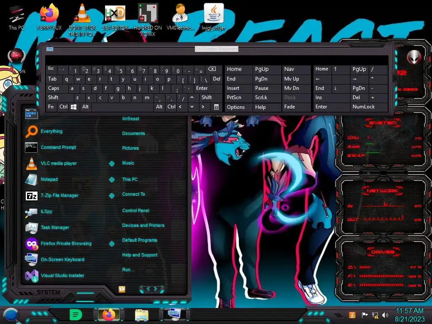Click the 7-Zip File Manager icon

point(31,196)
